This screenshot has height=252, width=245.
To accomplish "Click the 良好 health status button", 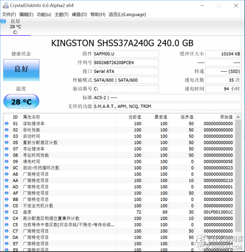I will tap(21, 70).
